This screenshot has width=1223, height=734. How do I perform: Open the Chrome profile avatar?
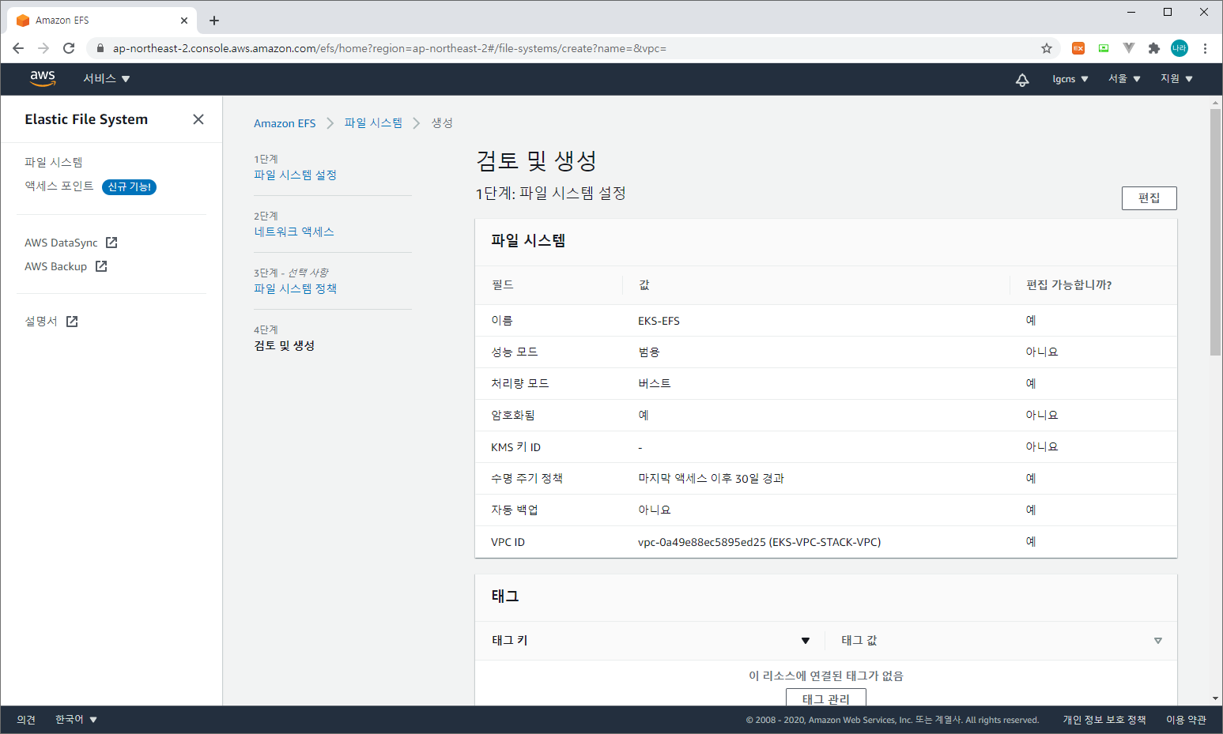tap(1180, 48)
